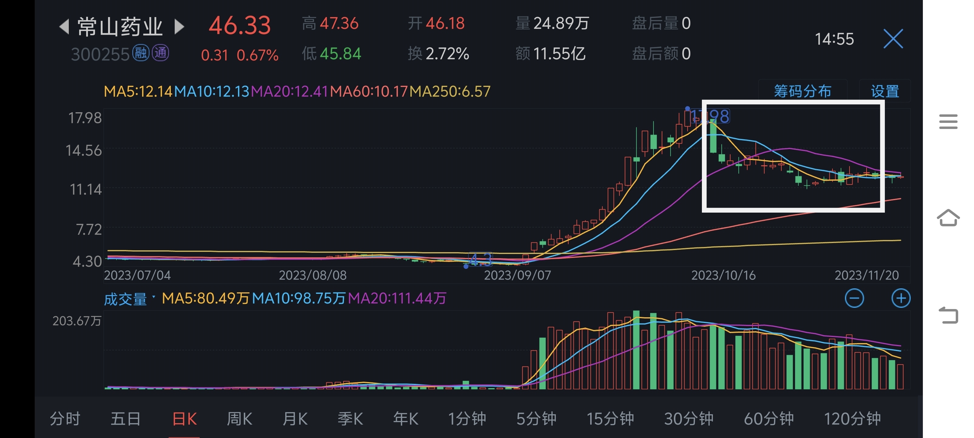
Task: Tap the Android back button
Action: (948, 315)
